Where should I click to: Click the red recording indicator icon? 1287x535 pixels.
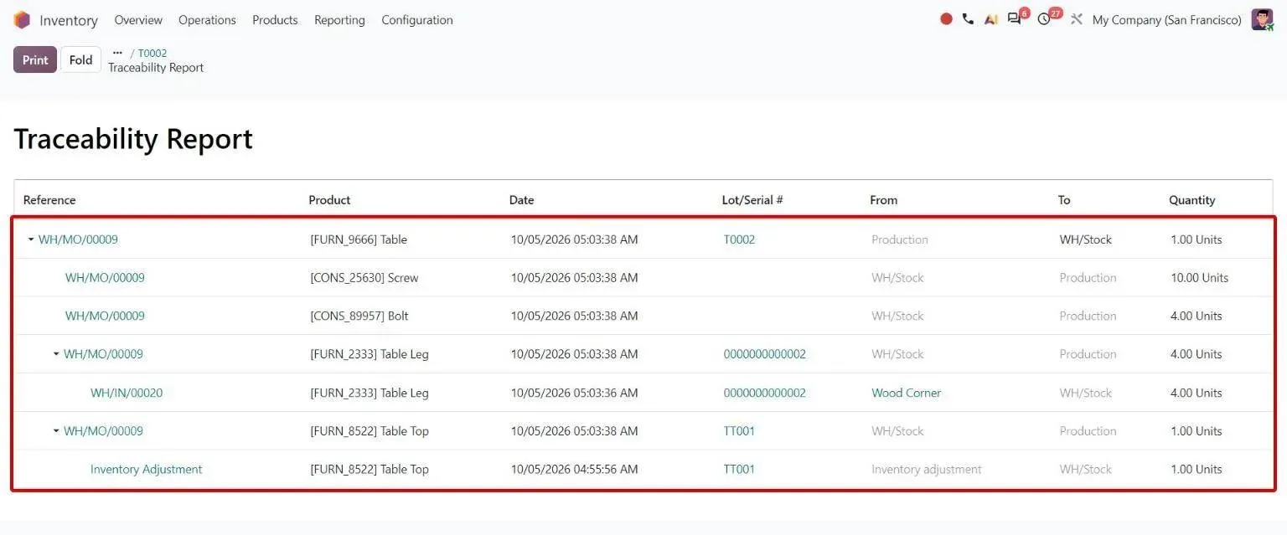coord(946,19)
